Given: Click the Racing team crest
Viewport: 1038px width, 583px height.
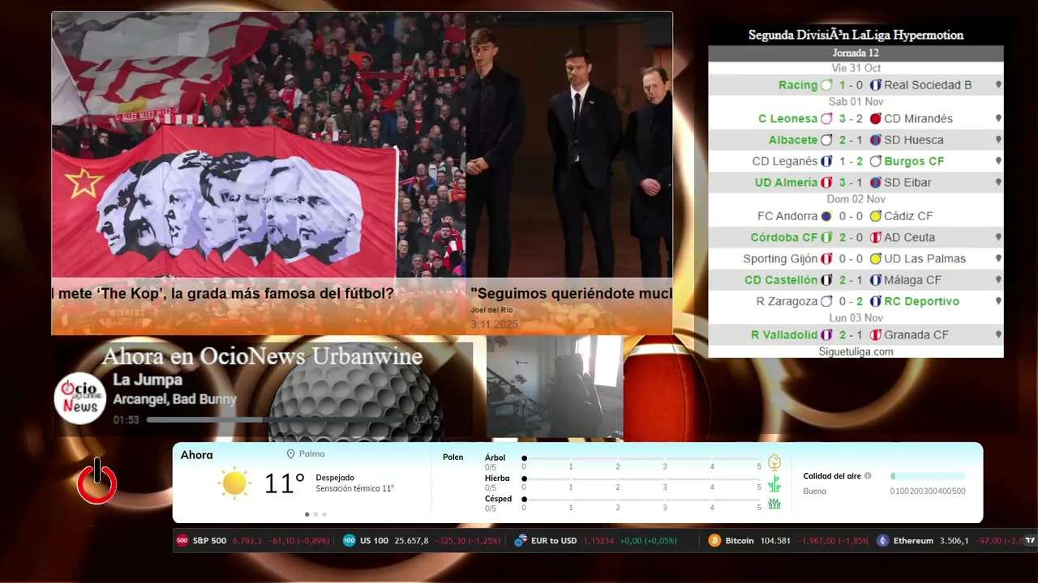Looking at the screenshot, I should click(826, 85).
